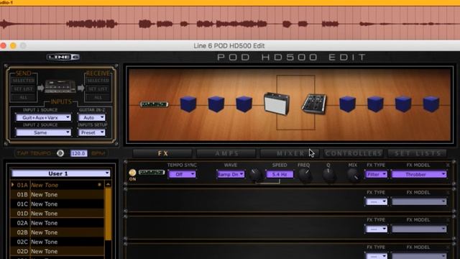Select the second blue FX block before the amp

click(188, 104)
